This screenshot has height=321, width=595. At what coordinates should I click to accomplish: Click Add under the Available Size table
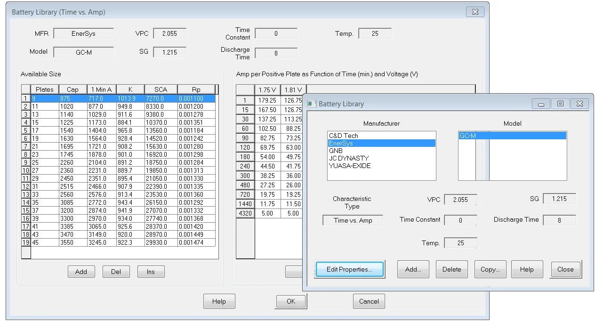(x=81, y=272)
